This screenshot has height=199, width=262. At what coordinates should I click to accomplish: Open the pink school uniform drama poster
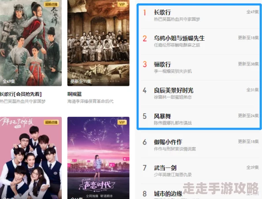[x=31, y=158]
